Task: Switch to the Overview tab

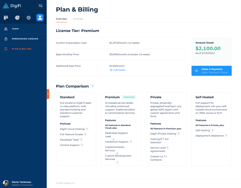Action: pos(61,19)
